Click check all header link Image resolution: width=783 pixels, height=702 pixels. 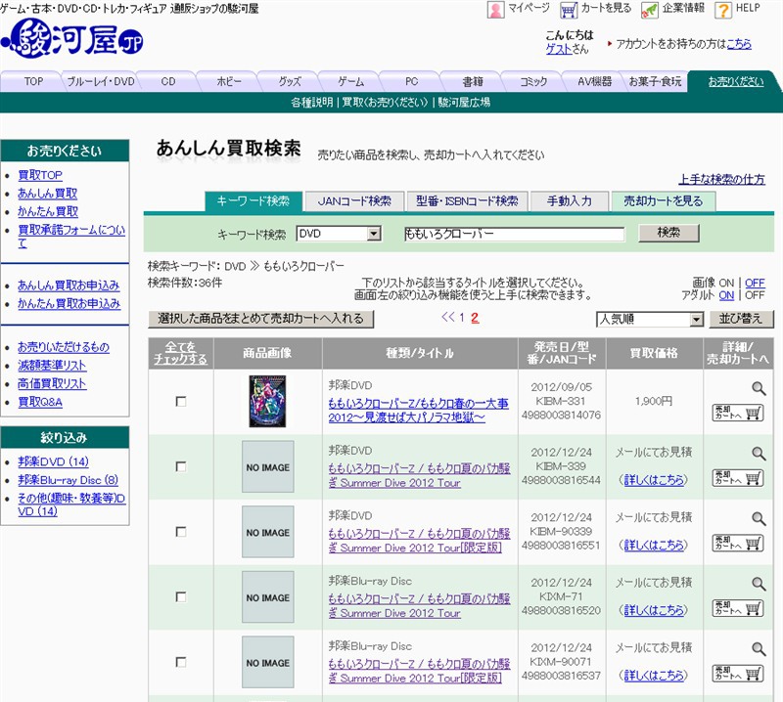(x=180, y=353)
